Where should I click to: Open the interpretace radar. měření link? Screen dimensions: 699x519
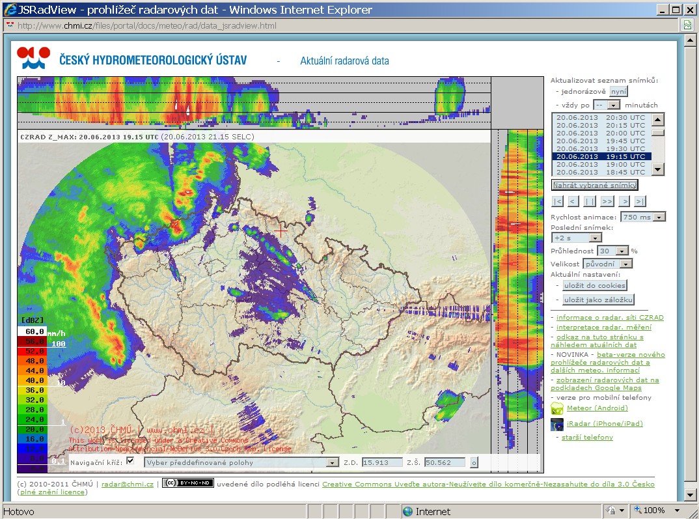pos(603,327)
